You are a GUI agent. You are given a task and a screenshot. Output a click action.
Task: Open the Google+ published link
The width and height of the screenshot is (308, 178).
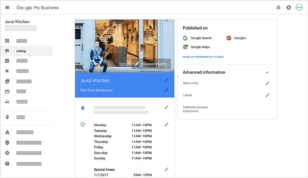pos(236,38)
